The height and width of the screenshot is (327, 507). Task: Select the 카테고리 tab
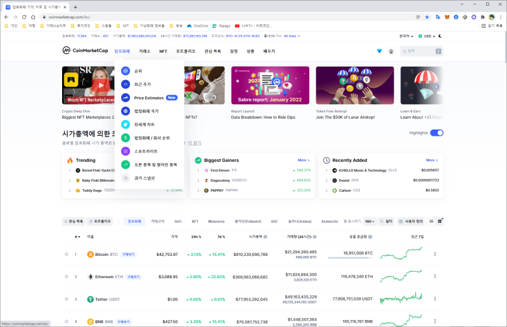coord(158,222)
